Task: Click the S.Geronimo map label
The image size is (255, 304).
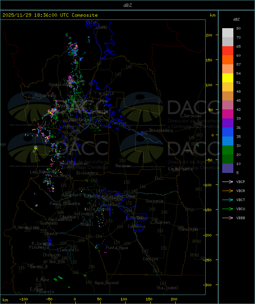Action: pos(190,116)
